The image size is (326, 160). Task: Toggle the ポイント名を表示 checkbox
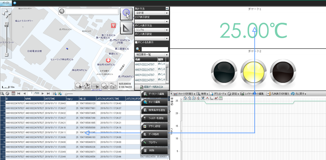136,42
